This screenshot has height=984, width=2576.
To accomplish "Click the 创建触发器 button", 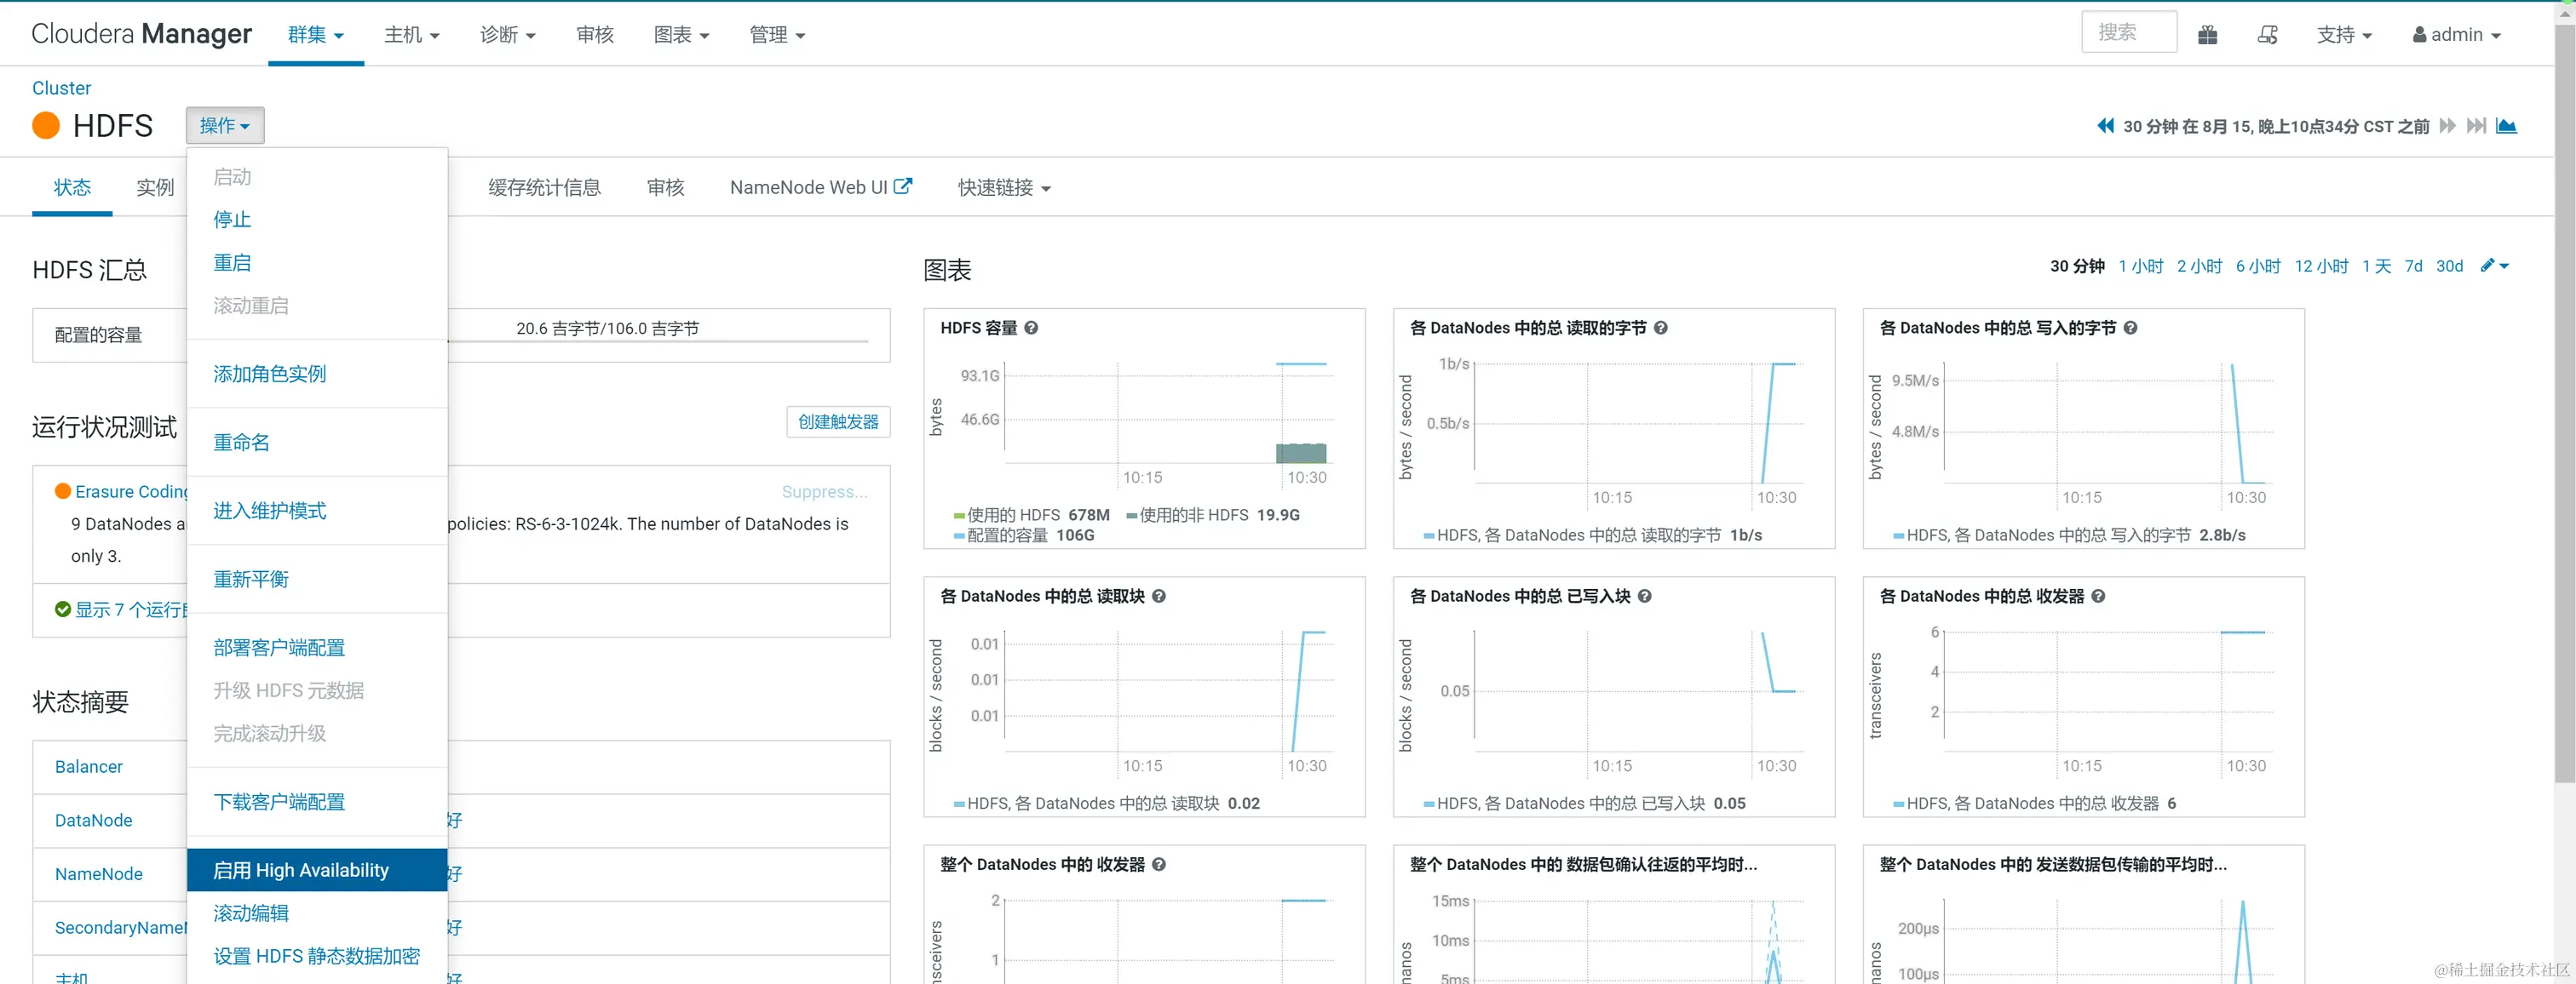I will [837, 421].
